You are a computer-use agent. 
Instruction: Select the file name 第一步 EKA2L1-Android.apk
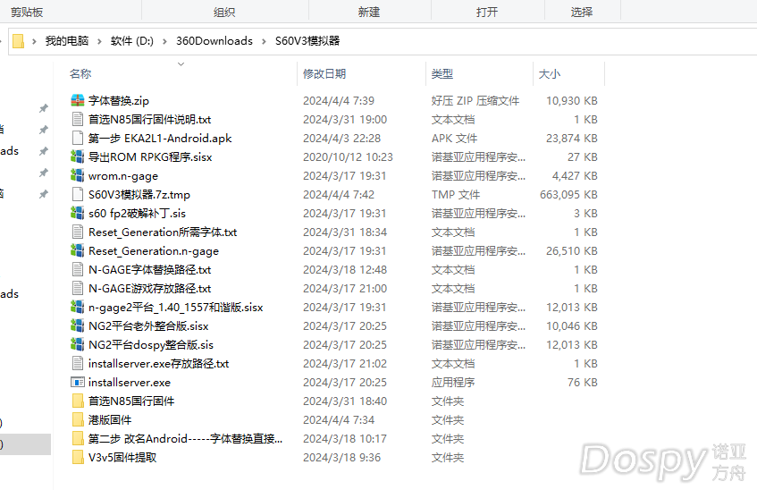point(160,139)
